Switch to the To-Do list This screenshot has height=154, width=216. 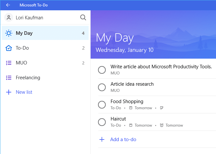pos(45,48)
